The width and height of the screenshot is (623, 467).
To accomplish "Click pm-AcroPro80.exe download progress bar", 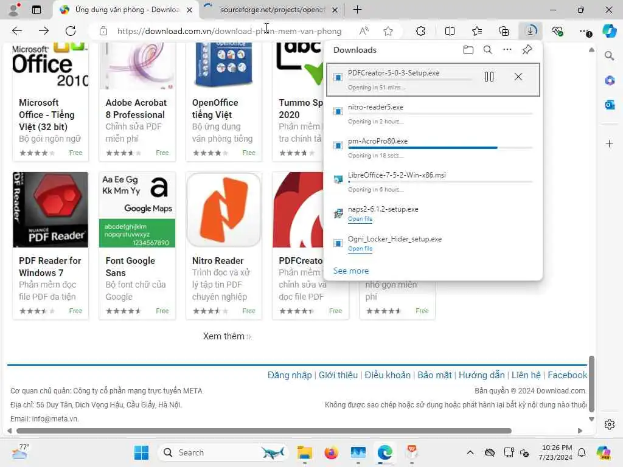I will click(440, 148).
